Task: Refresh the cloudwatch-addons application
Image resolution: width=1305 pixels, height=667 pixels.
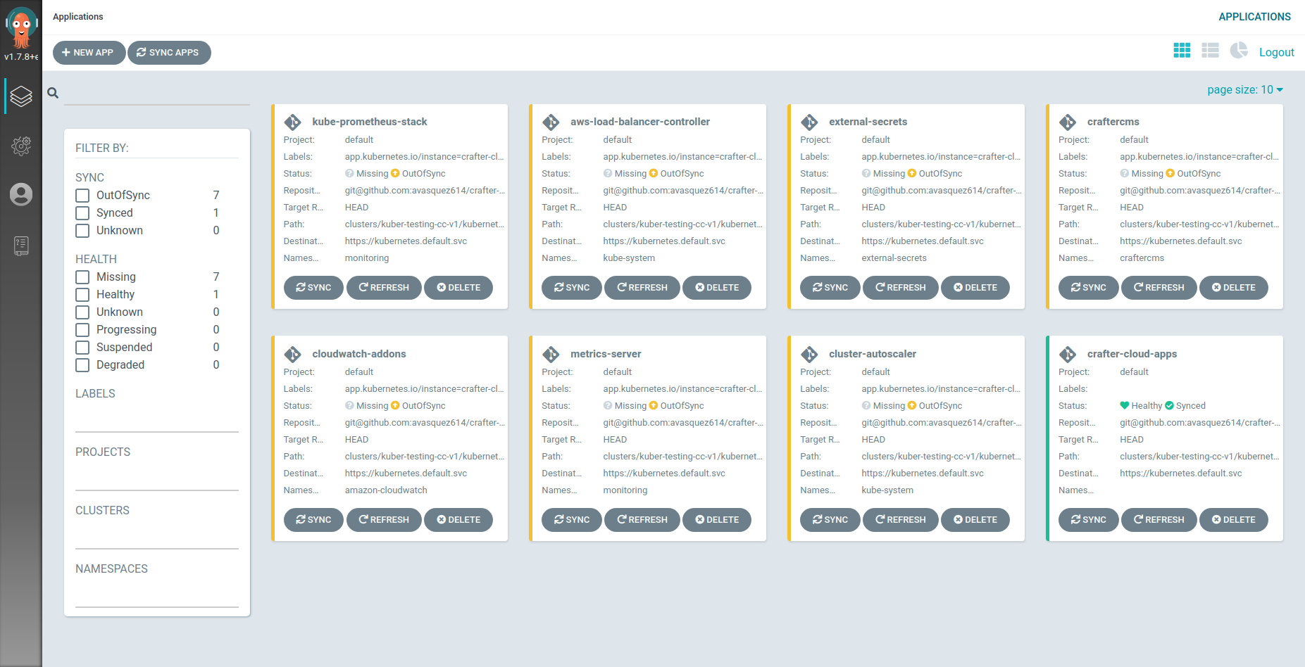Action: point(384,520)
